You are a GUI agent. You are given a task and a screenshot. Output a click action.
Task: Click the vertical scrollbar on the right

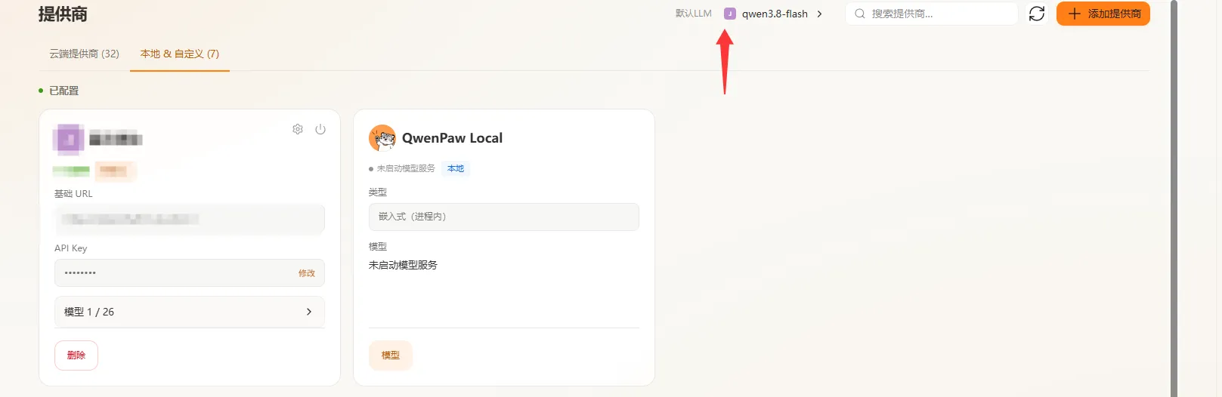[1174, 198]
